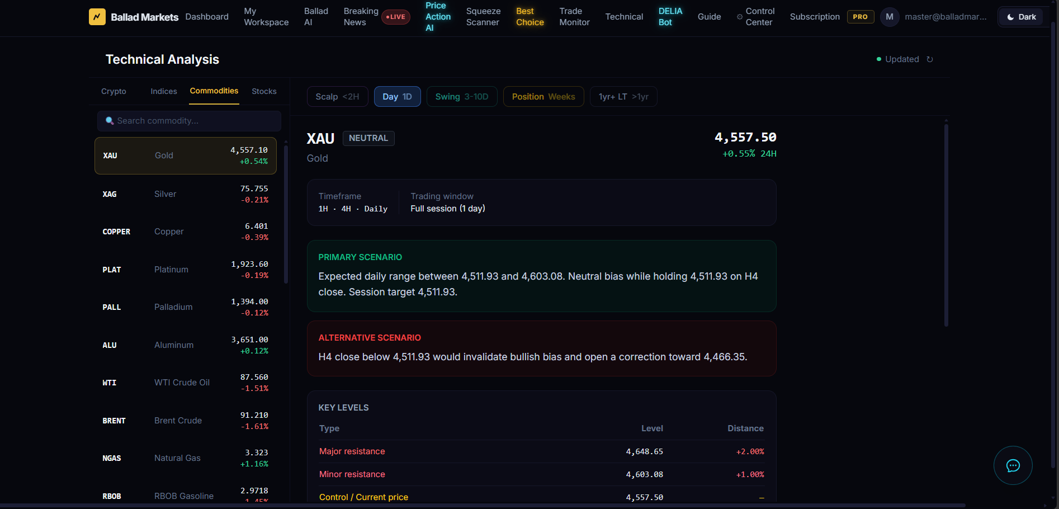
Task: Switch to the Indices tab
Action: coord(164,91)
